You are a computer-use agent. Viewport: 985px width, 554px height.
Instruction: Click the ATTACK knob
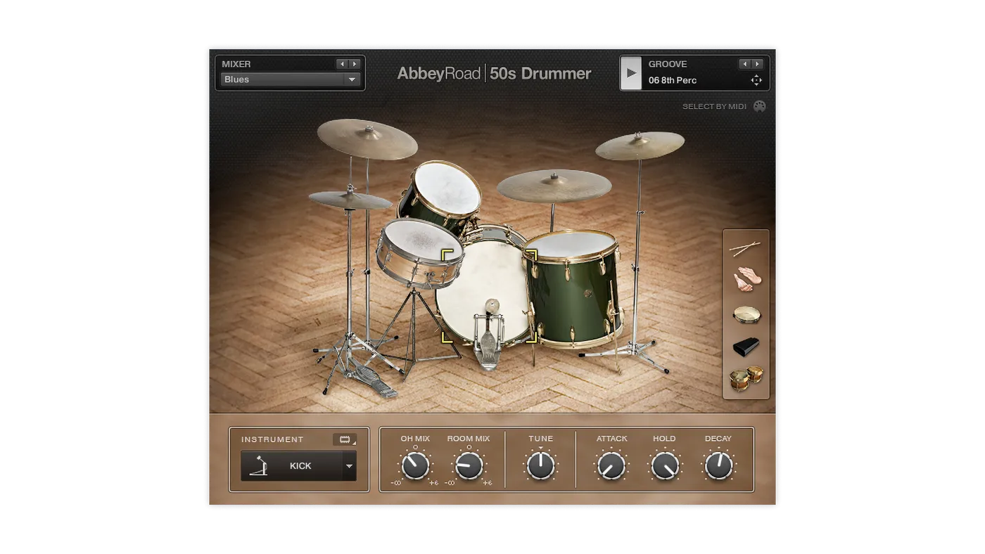pyautogui.click(x=611, y=465)
